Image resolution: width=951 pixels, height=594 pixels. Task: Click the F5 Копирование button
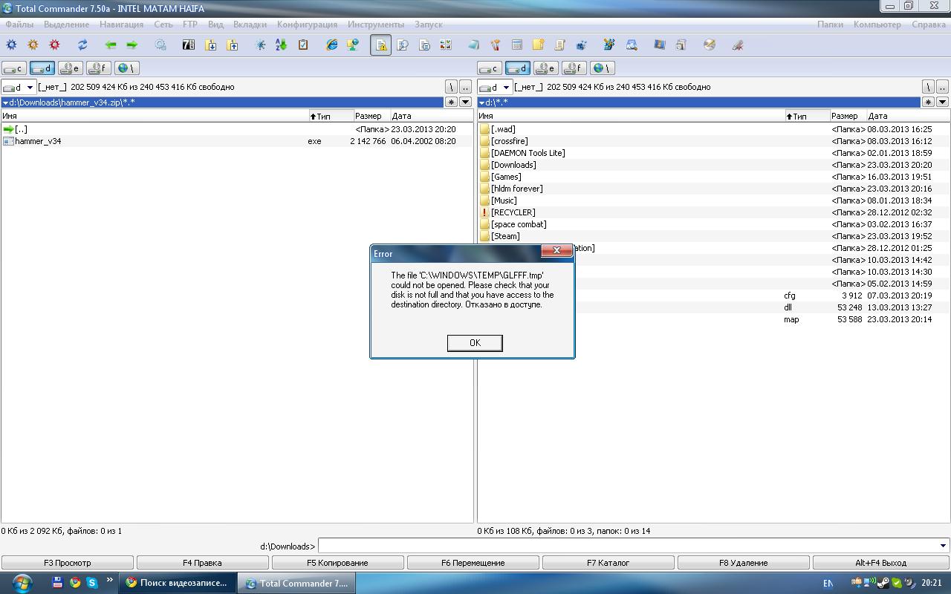337,563
